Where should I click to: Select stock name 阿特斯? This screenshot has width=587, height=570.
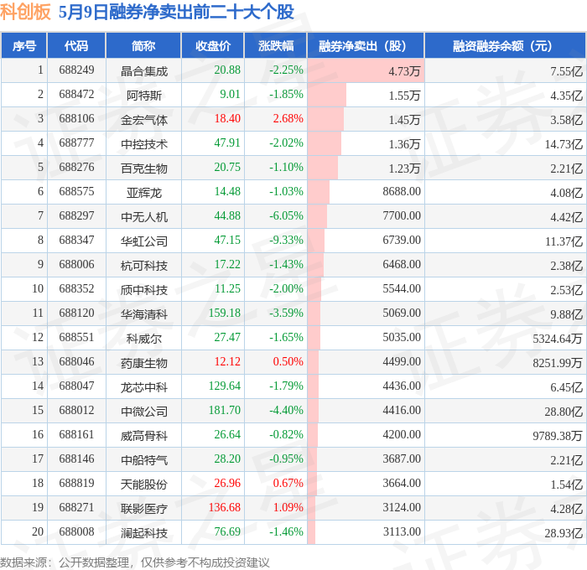143,95
